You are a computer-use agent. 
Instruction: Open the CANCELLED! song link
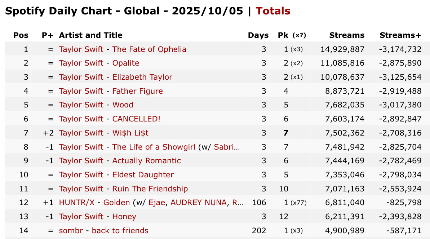pyautogui.click(x=136, y=119)
